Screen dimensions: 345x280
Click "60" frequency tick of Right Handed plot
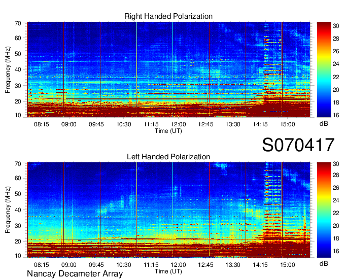coord(18,38)
